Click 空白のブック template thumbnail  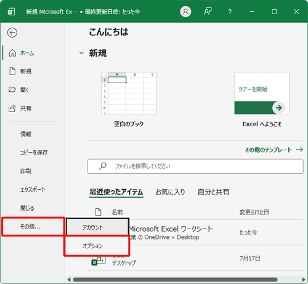[129, 93]
